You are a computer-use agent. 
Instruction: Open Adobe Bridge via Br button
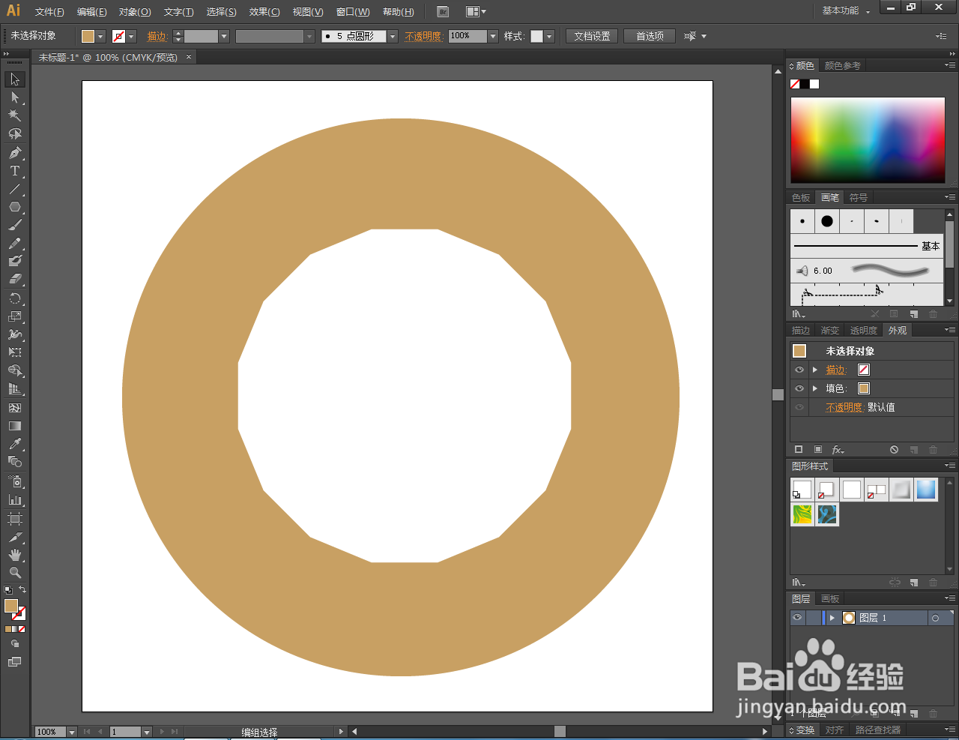coord(443,12)
